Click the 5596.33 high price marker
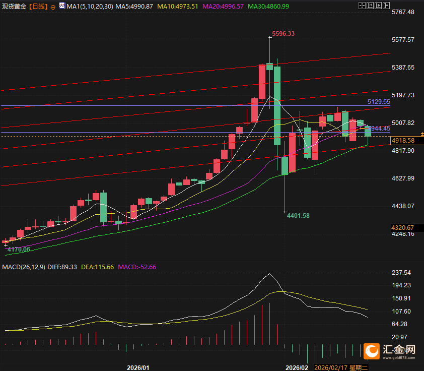This screenshot has width=424, height=371. click(x=283, y=34)
